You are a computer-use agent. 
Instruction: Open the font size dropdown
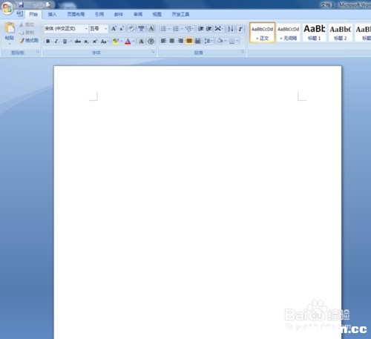click(x=106, y=29)
